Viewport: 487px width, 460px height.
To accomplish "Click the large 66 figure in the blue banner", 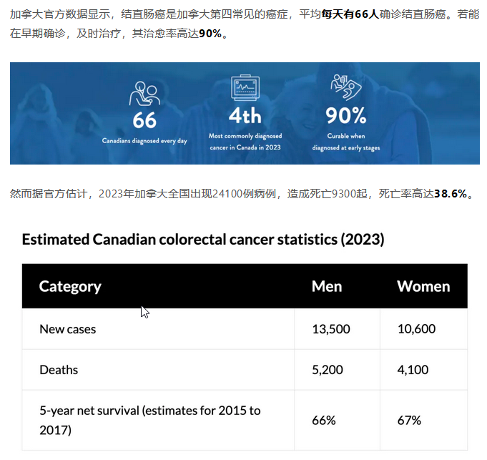I will 144,119.
